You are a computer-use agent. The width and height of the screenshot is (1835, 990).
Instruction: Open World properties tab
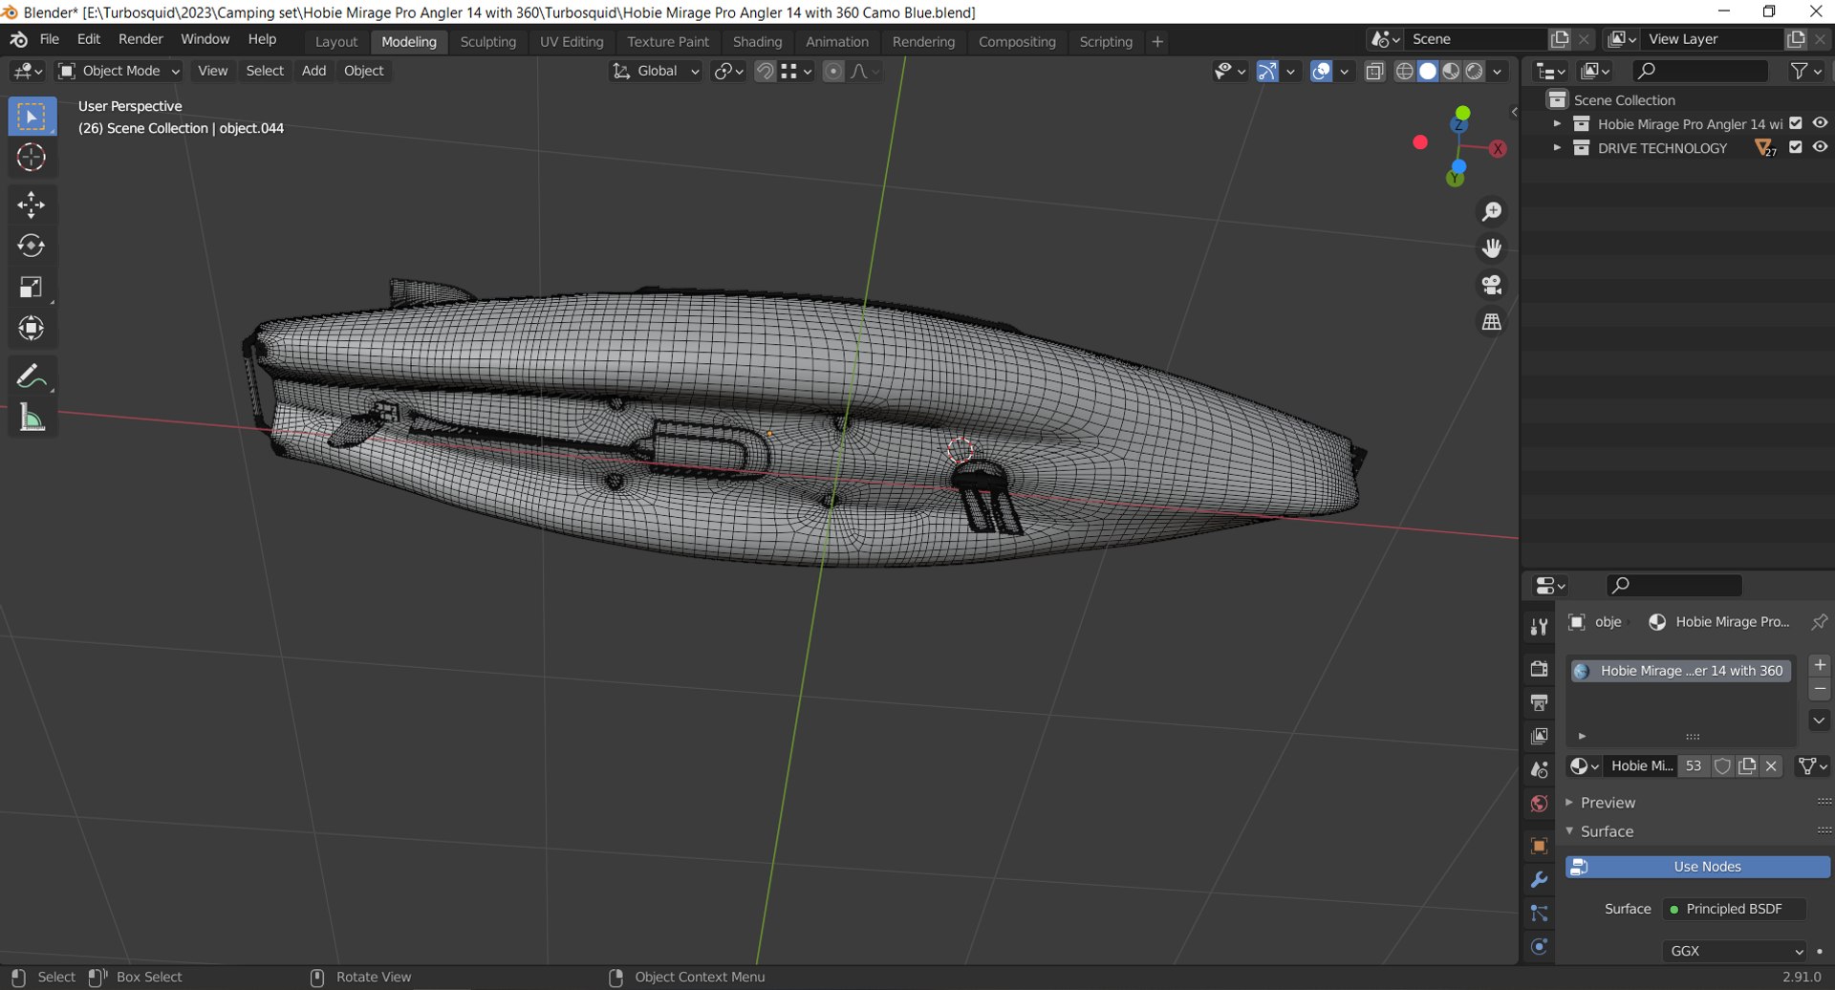(x=1539, y=804)
